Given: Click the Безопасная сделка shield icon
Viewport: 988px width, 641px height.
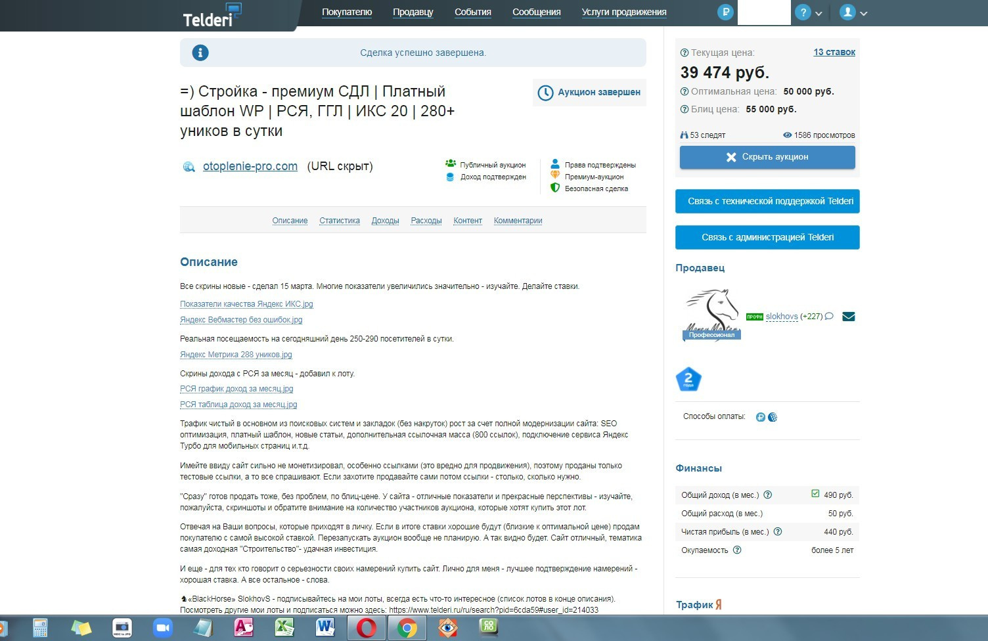Looking at the screenshot, I should point(555,188).
